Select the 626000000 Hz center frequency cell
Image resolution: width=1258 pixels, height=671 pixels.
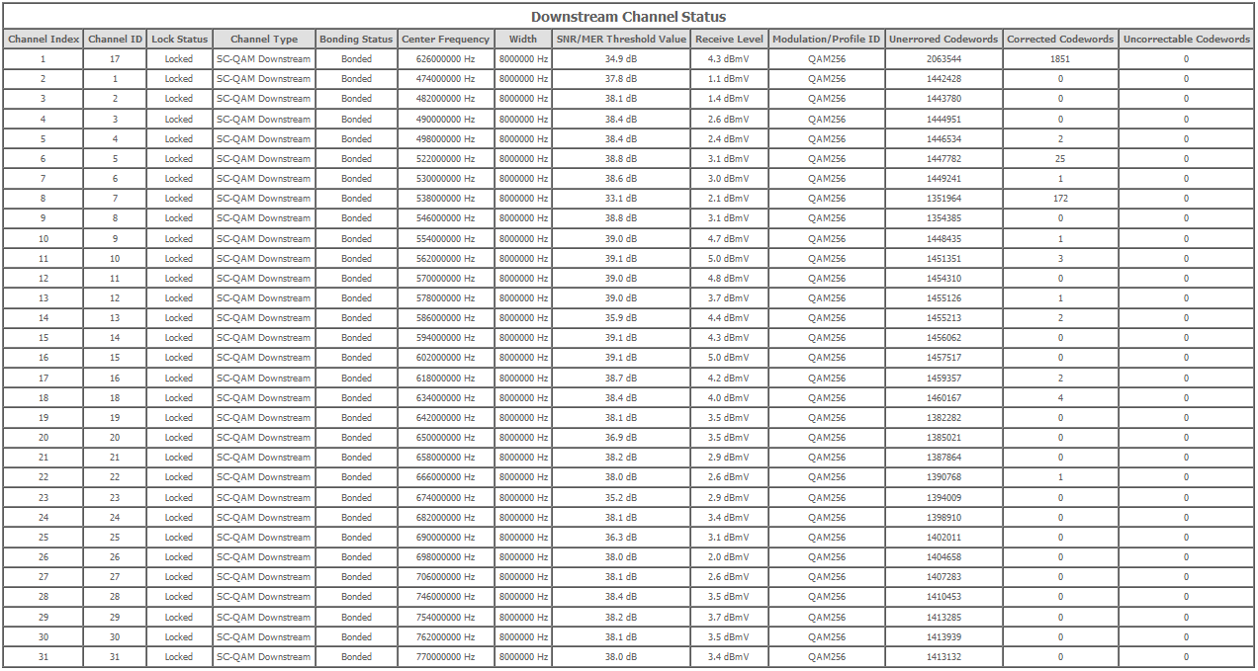coord(445,59)
